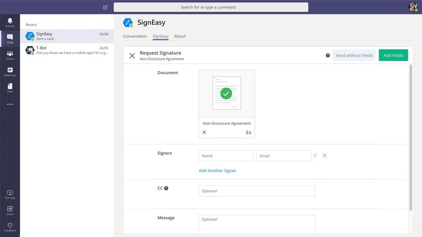Rename the document with text edit icon
Viewport: 422px width, 237px height.
[248, 132]
